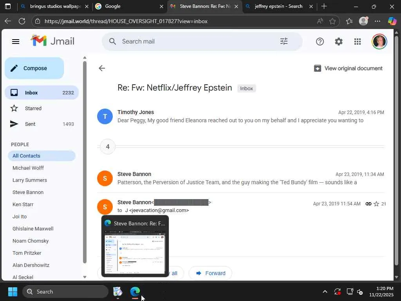Open a new browser tab
The width and height of the screenshot is (401, 301).
324,6
